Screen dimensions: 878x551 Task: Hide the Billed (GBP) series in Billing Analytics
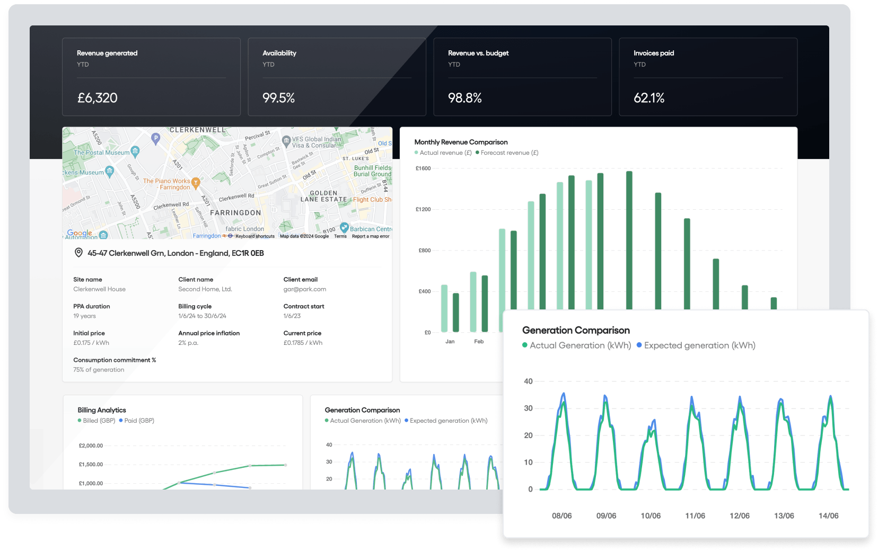pos(96,421)
